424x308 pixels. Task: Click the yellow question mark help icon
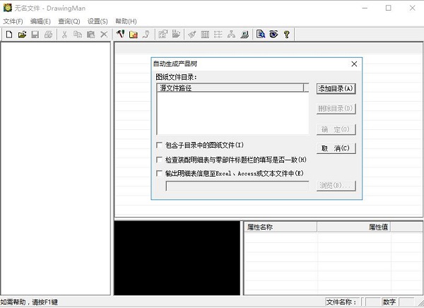click(x=286, y=34)
